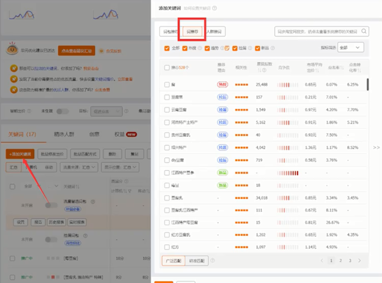Tick the checkbox for the diy豆腐 keyword

[167, 160]
